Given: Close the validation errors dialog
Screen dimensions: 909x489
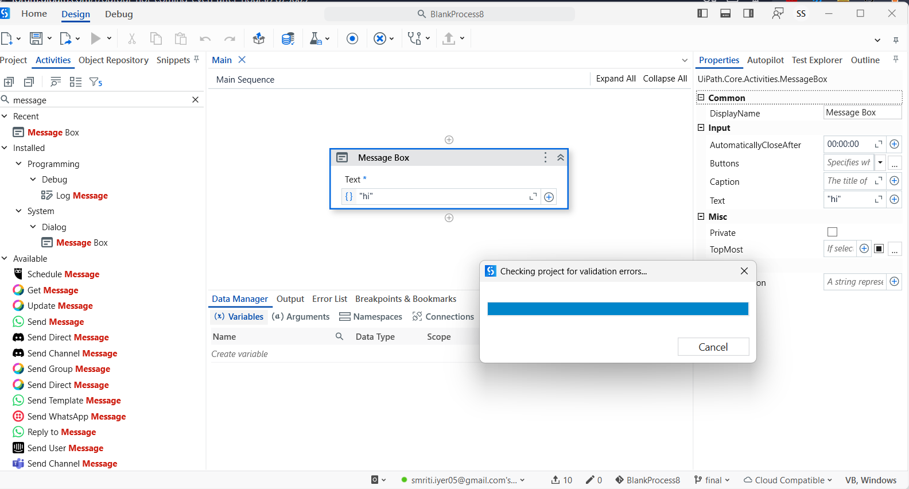Looking at the screenshot, I should click(x=744, y=271).
